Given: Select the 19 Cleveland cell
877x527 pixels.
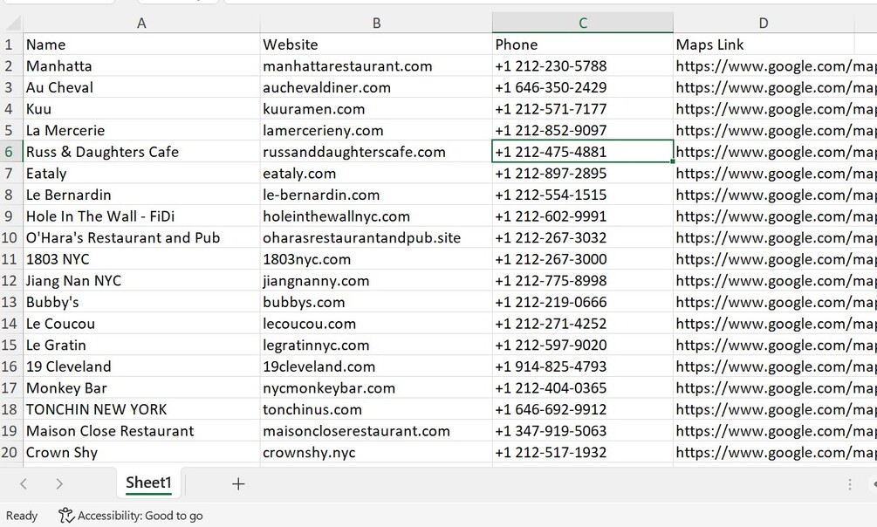Looking at the screenshot, I should [x=141, y=366].
